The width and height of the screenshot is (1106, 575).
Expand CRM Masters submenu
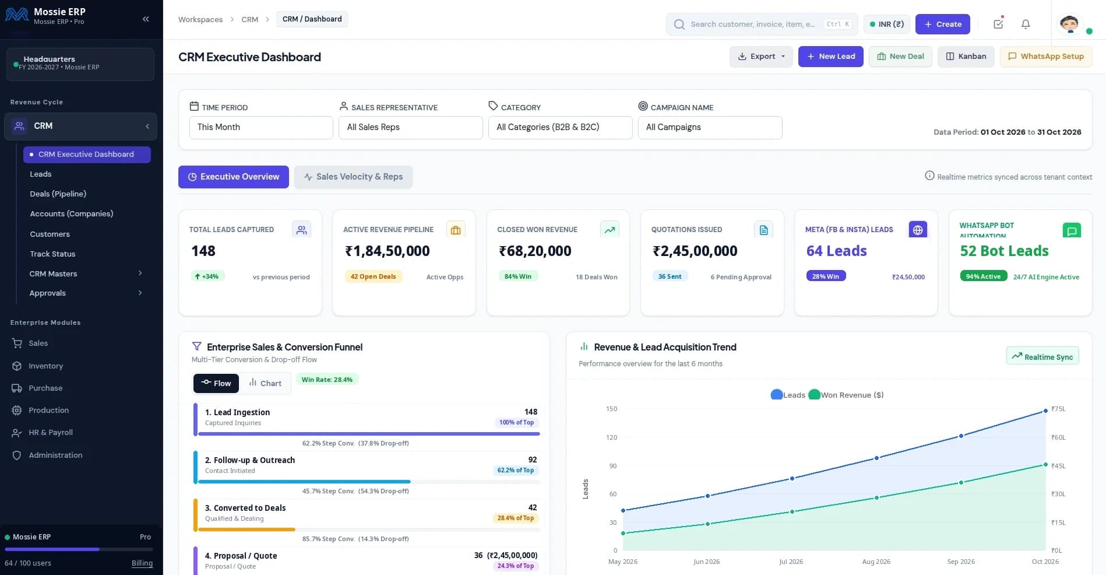(140, 274)
